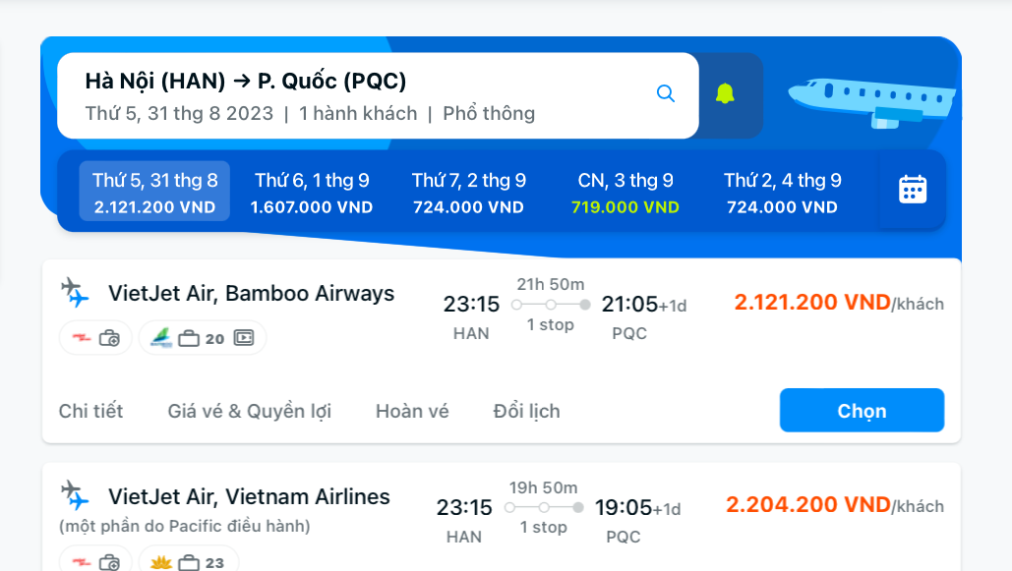The height and width of the screenshot is (571, 1012).
Task: Select the in-flight entertainment icon
Action: tap(244, 338)
